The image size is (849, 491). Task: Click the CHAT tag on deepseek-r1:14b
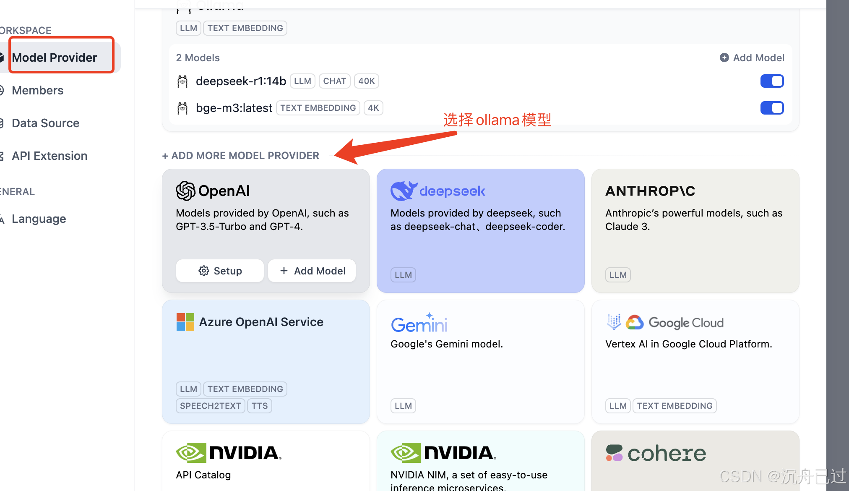point(335,81)
